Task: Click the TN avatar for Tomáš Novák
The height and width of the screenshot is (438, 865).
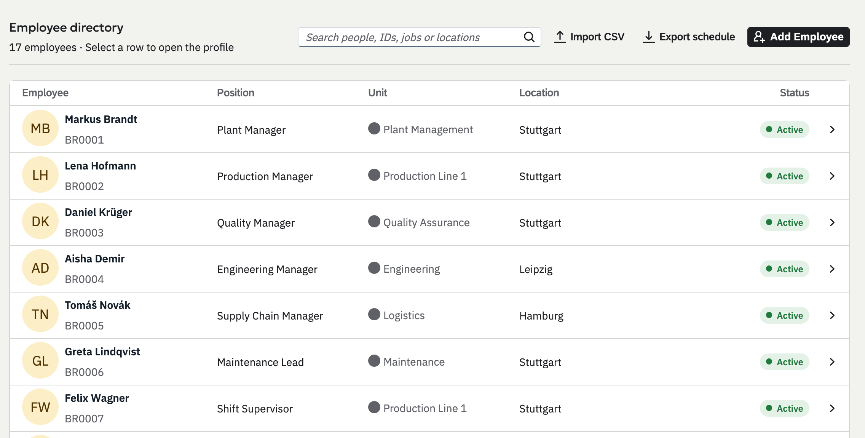Action: (x=40, y=314)
